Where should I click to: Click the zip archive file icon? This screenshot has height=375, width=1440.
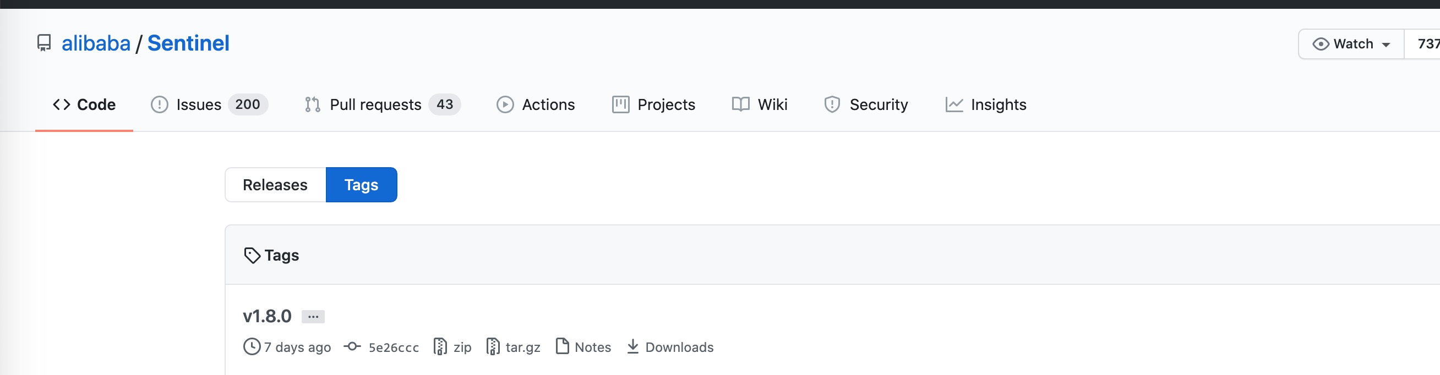tap(440, 346)
